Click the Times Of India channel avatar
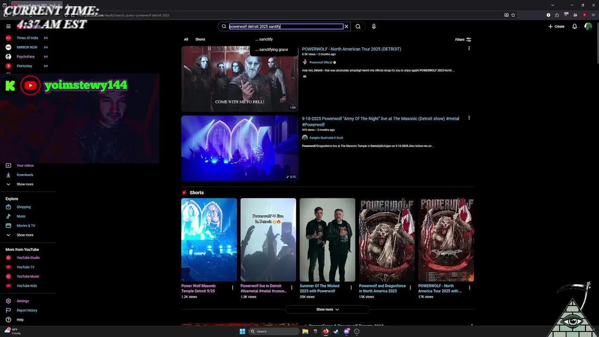 tap(8, 38)
